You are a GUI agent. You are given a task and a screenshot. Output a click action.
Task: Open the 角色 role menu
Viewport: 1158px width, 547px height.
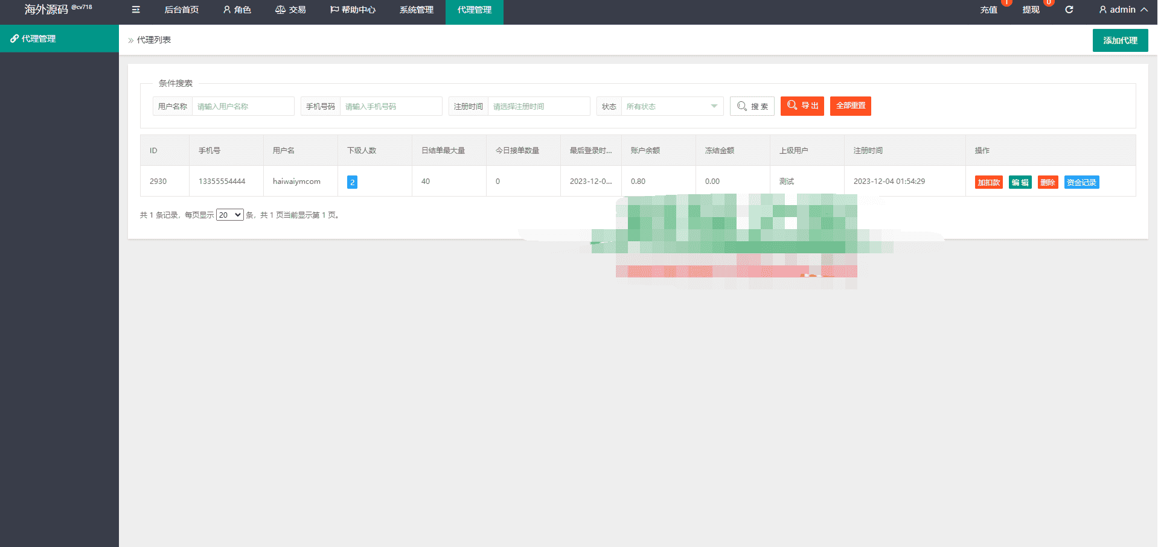click(x=237, y=10)
